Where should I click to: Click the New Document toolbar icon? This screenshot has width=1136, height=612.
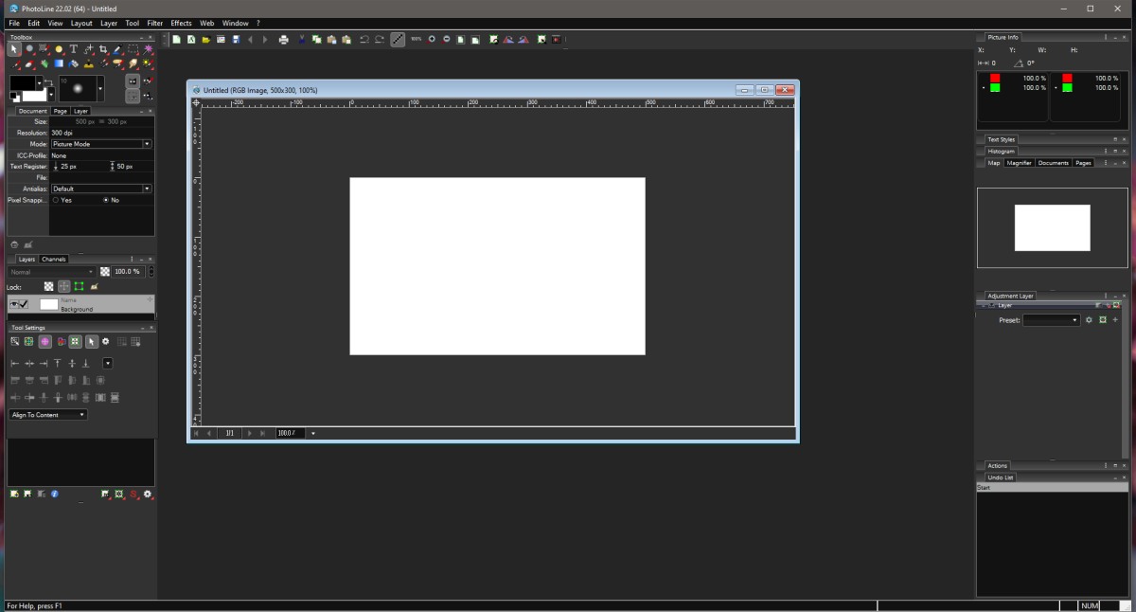click(176, 40)
